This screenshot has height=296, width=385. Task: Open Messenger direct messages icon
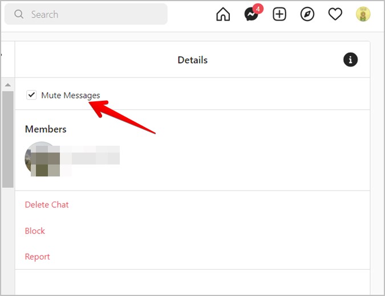251,14
